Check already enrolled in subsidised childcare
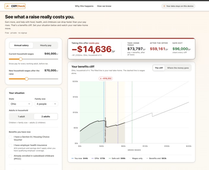This screenshot has height=170, width=209. point(10,156)
